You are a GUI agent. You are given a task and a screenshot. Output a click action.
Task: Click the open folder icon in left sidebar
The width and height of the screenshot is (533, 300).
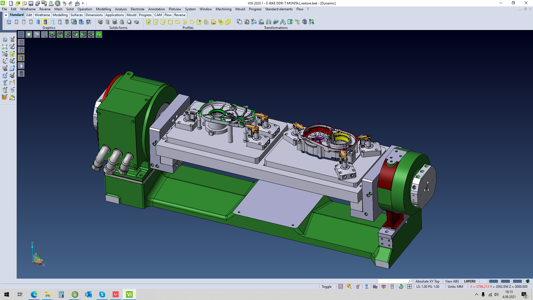12,97
